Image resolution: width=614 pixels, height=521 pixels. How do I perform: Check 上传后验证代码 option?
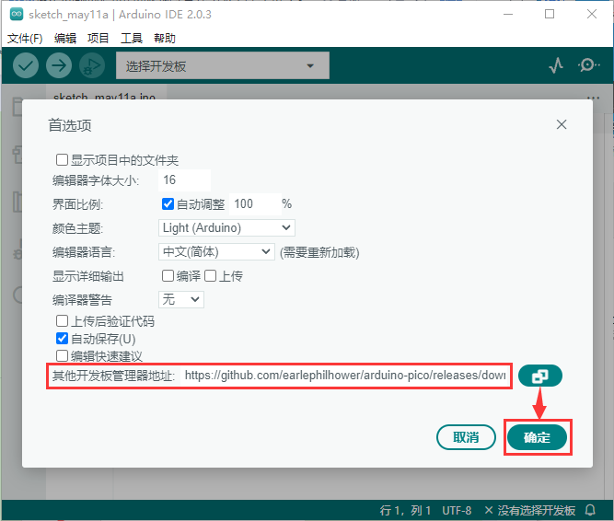62,321
